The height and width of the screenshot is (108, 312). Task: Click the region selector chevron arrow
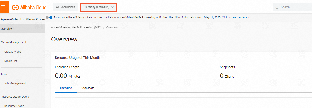[x=112, y=7]
